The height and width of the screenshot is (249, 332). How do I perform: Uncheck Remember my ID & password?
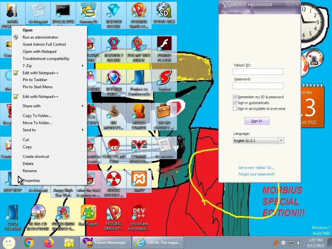click(x=235, y=97)
